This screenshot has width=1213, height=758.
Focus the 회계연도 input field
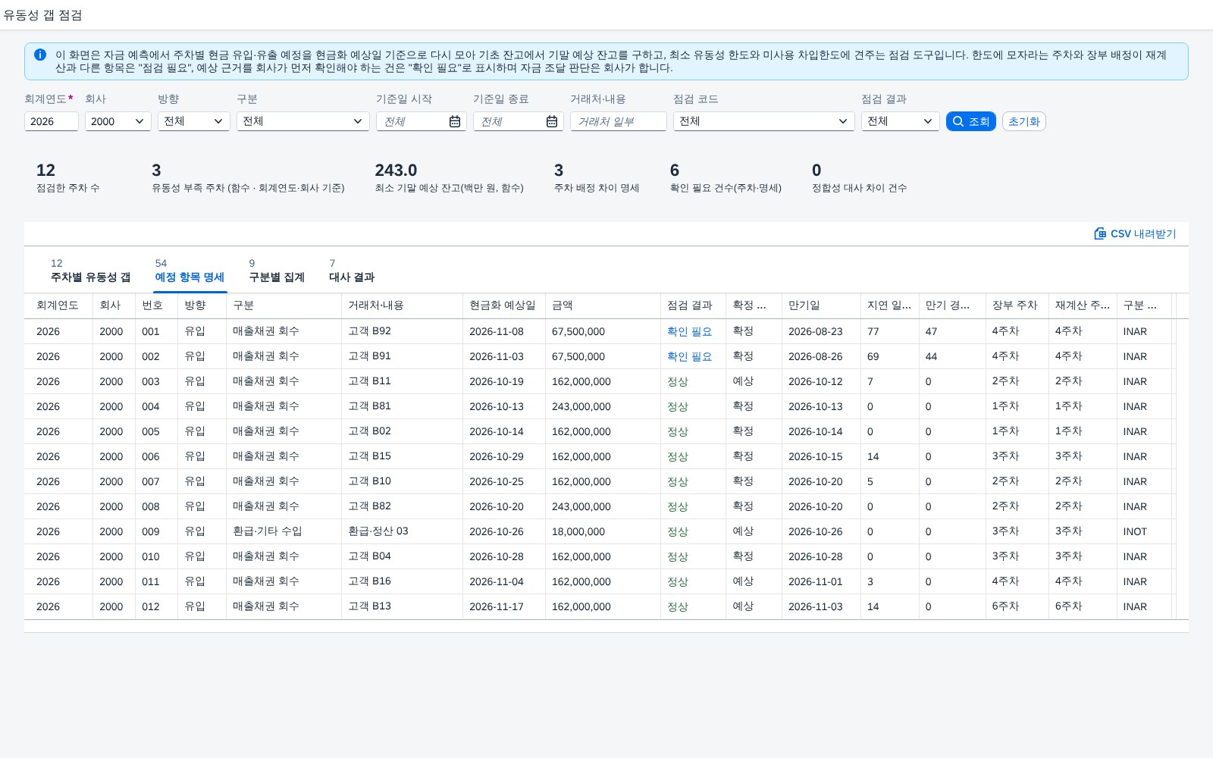pos(52,121)
